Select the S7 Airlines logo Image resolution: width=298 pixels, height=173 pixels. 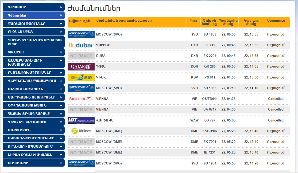(x=81, y=131)
